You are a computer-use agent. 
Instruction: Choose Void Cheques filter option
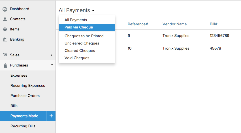[x=77, y=58]
